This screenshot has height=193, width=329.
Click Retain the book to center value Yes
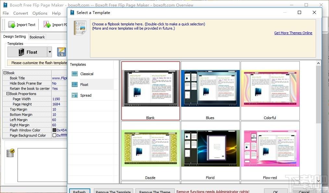(x=55, y=89)
